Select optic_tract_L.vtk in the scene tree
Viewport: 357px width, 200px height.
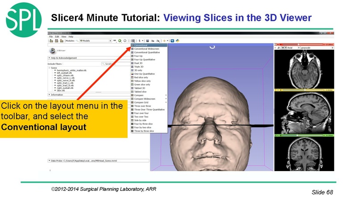click(65, 83)
